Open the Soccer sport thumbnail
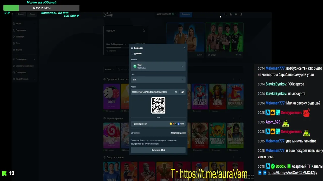The width and height of the screenshot is (323, 181). point(112,171)
